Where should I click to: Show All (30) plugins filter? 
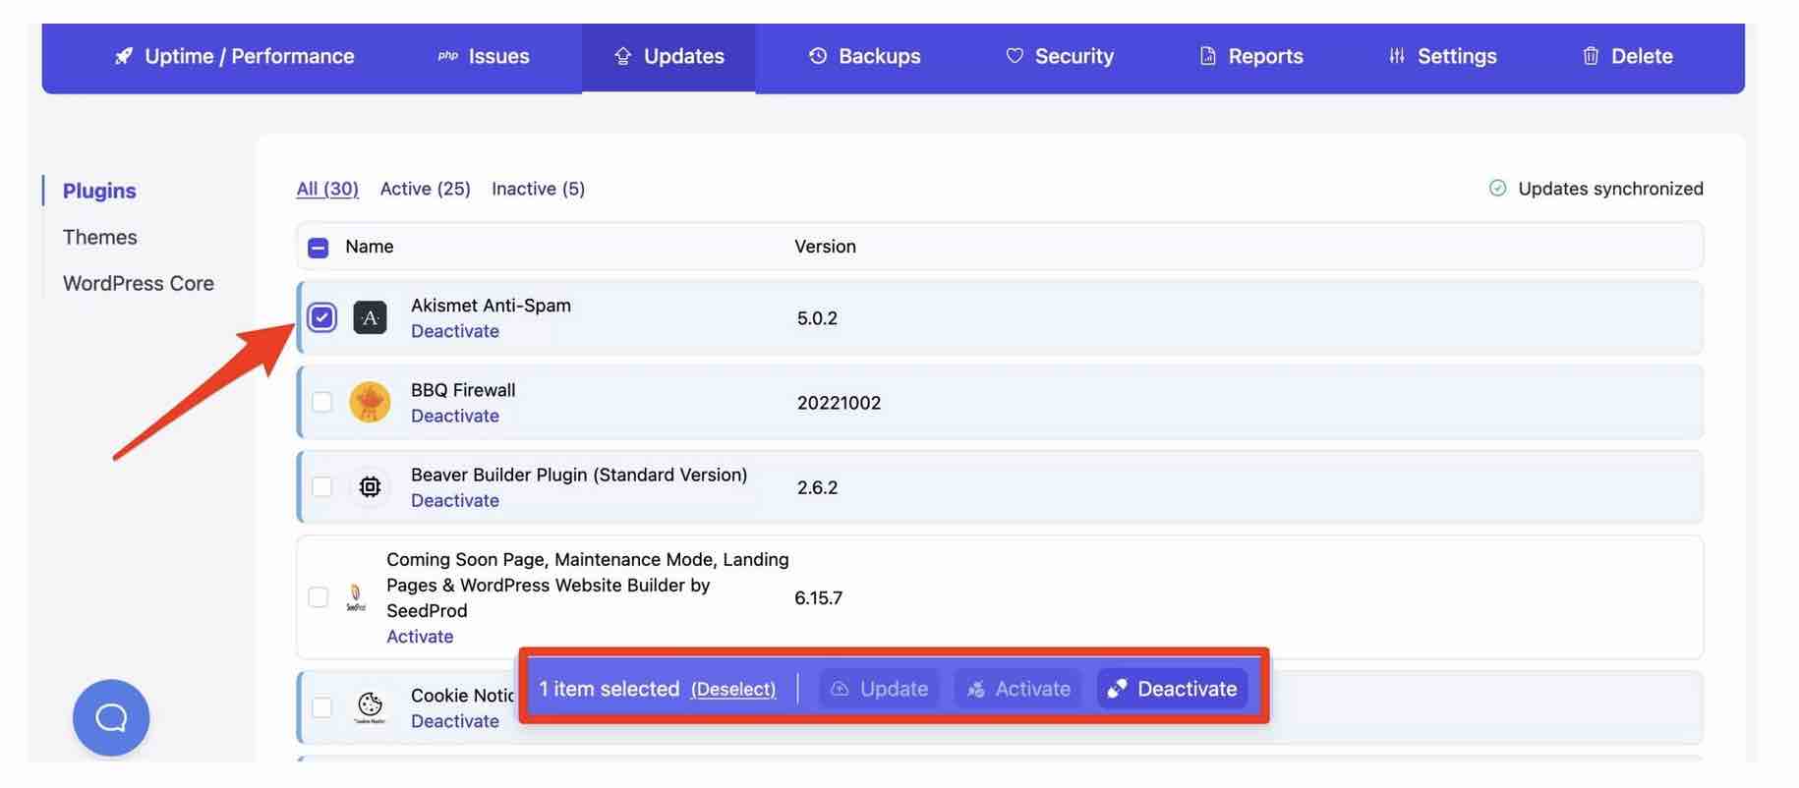(327, 189)
